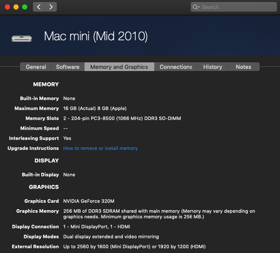Open the History tab
Screen dimensions: 280x253
coord(213,67)
